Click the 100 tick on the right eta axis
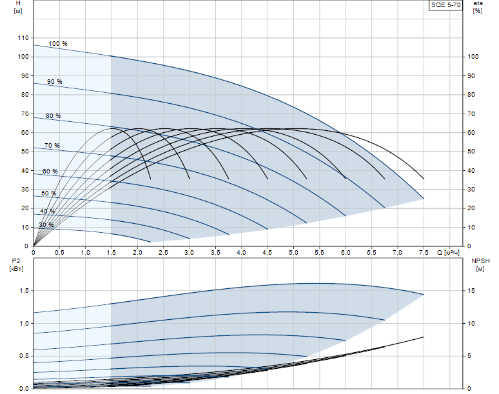The width and height of the screenshot is (499, 394). pos(473,57)
